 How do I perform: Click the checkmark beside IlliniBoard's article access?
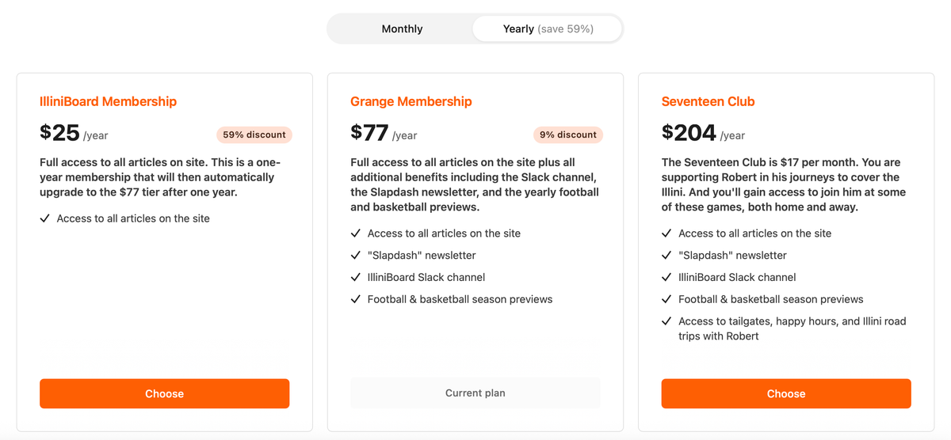(x=45, y=218)
